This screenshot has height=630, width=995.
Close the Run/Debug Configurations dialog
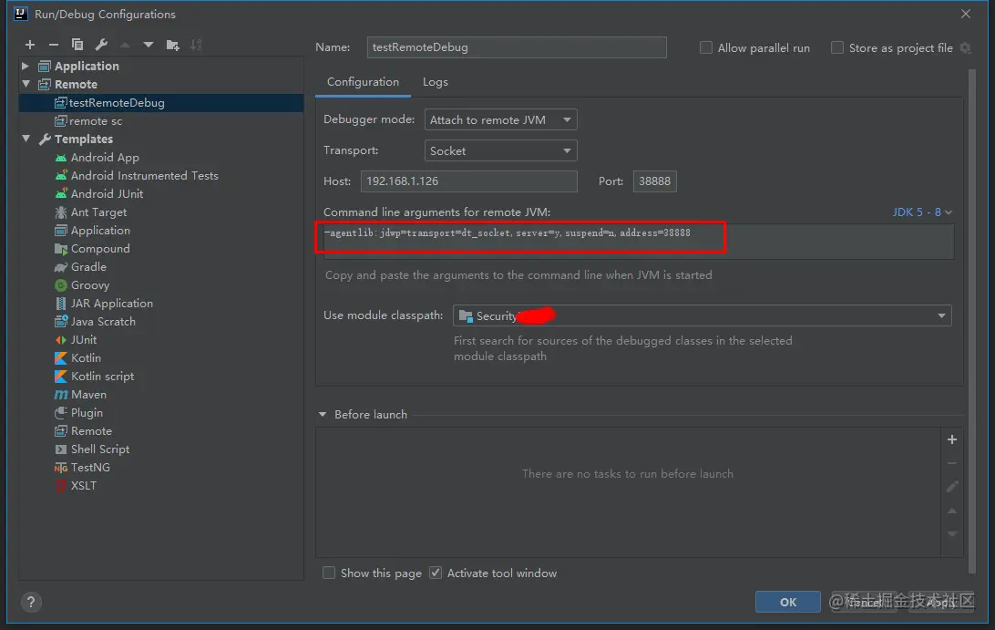(x=965, y=14)
